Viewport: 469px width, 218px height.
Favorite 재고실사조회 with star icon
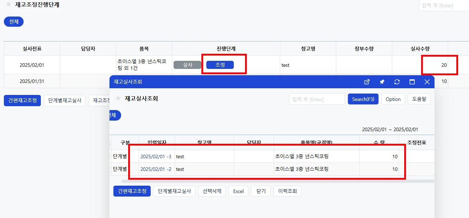(x=118, y=98)
